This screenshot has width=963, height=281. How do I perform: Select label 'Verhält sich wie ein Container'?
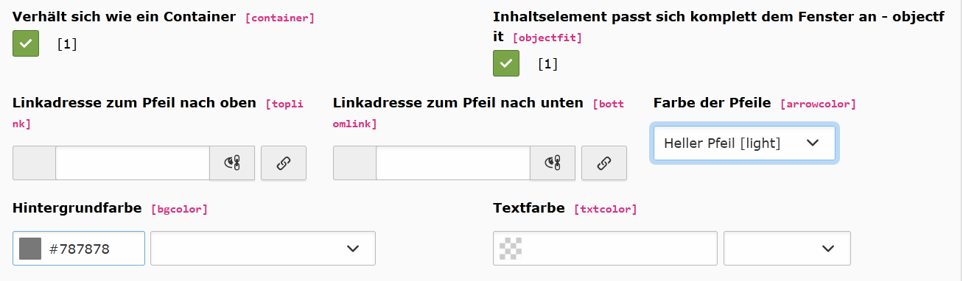tap(125, 16)
